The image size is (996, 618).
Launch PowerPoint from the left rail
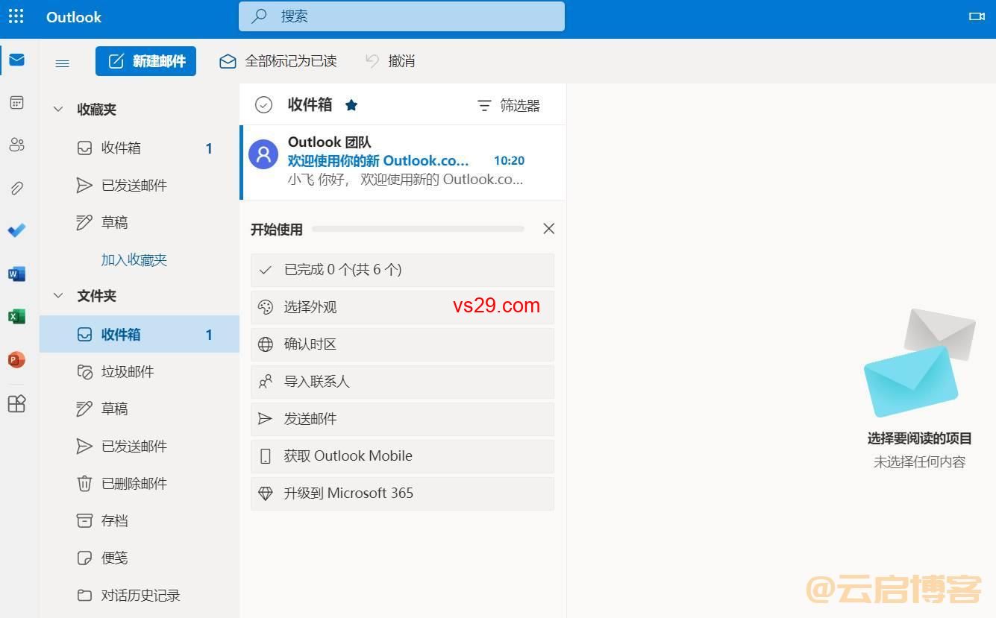tap(16, 360)
